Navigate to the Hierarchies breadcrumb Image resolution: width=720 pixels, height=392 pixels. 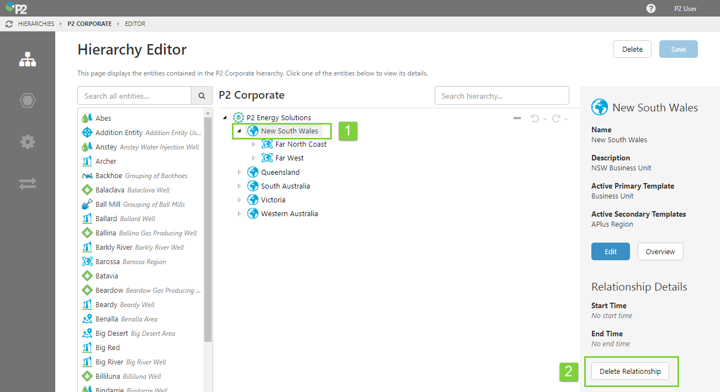[x=36, y=24]
